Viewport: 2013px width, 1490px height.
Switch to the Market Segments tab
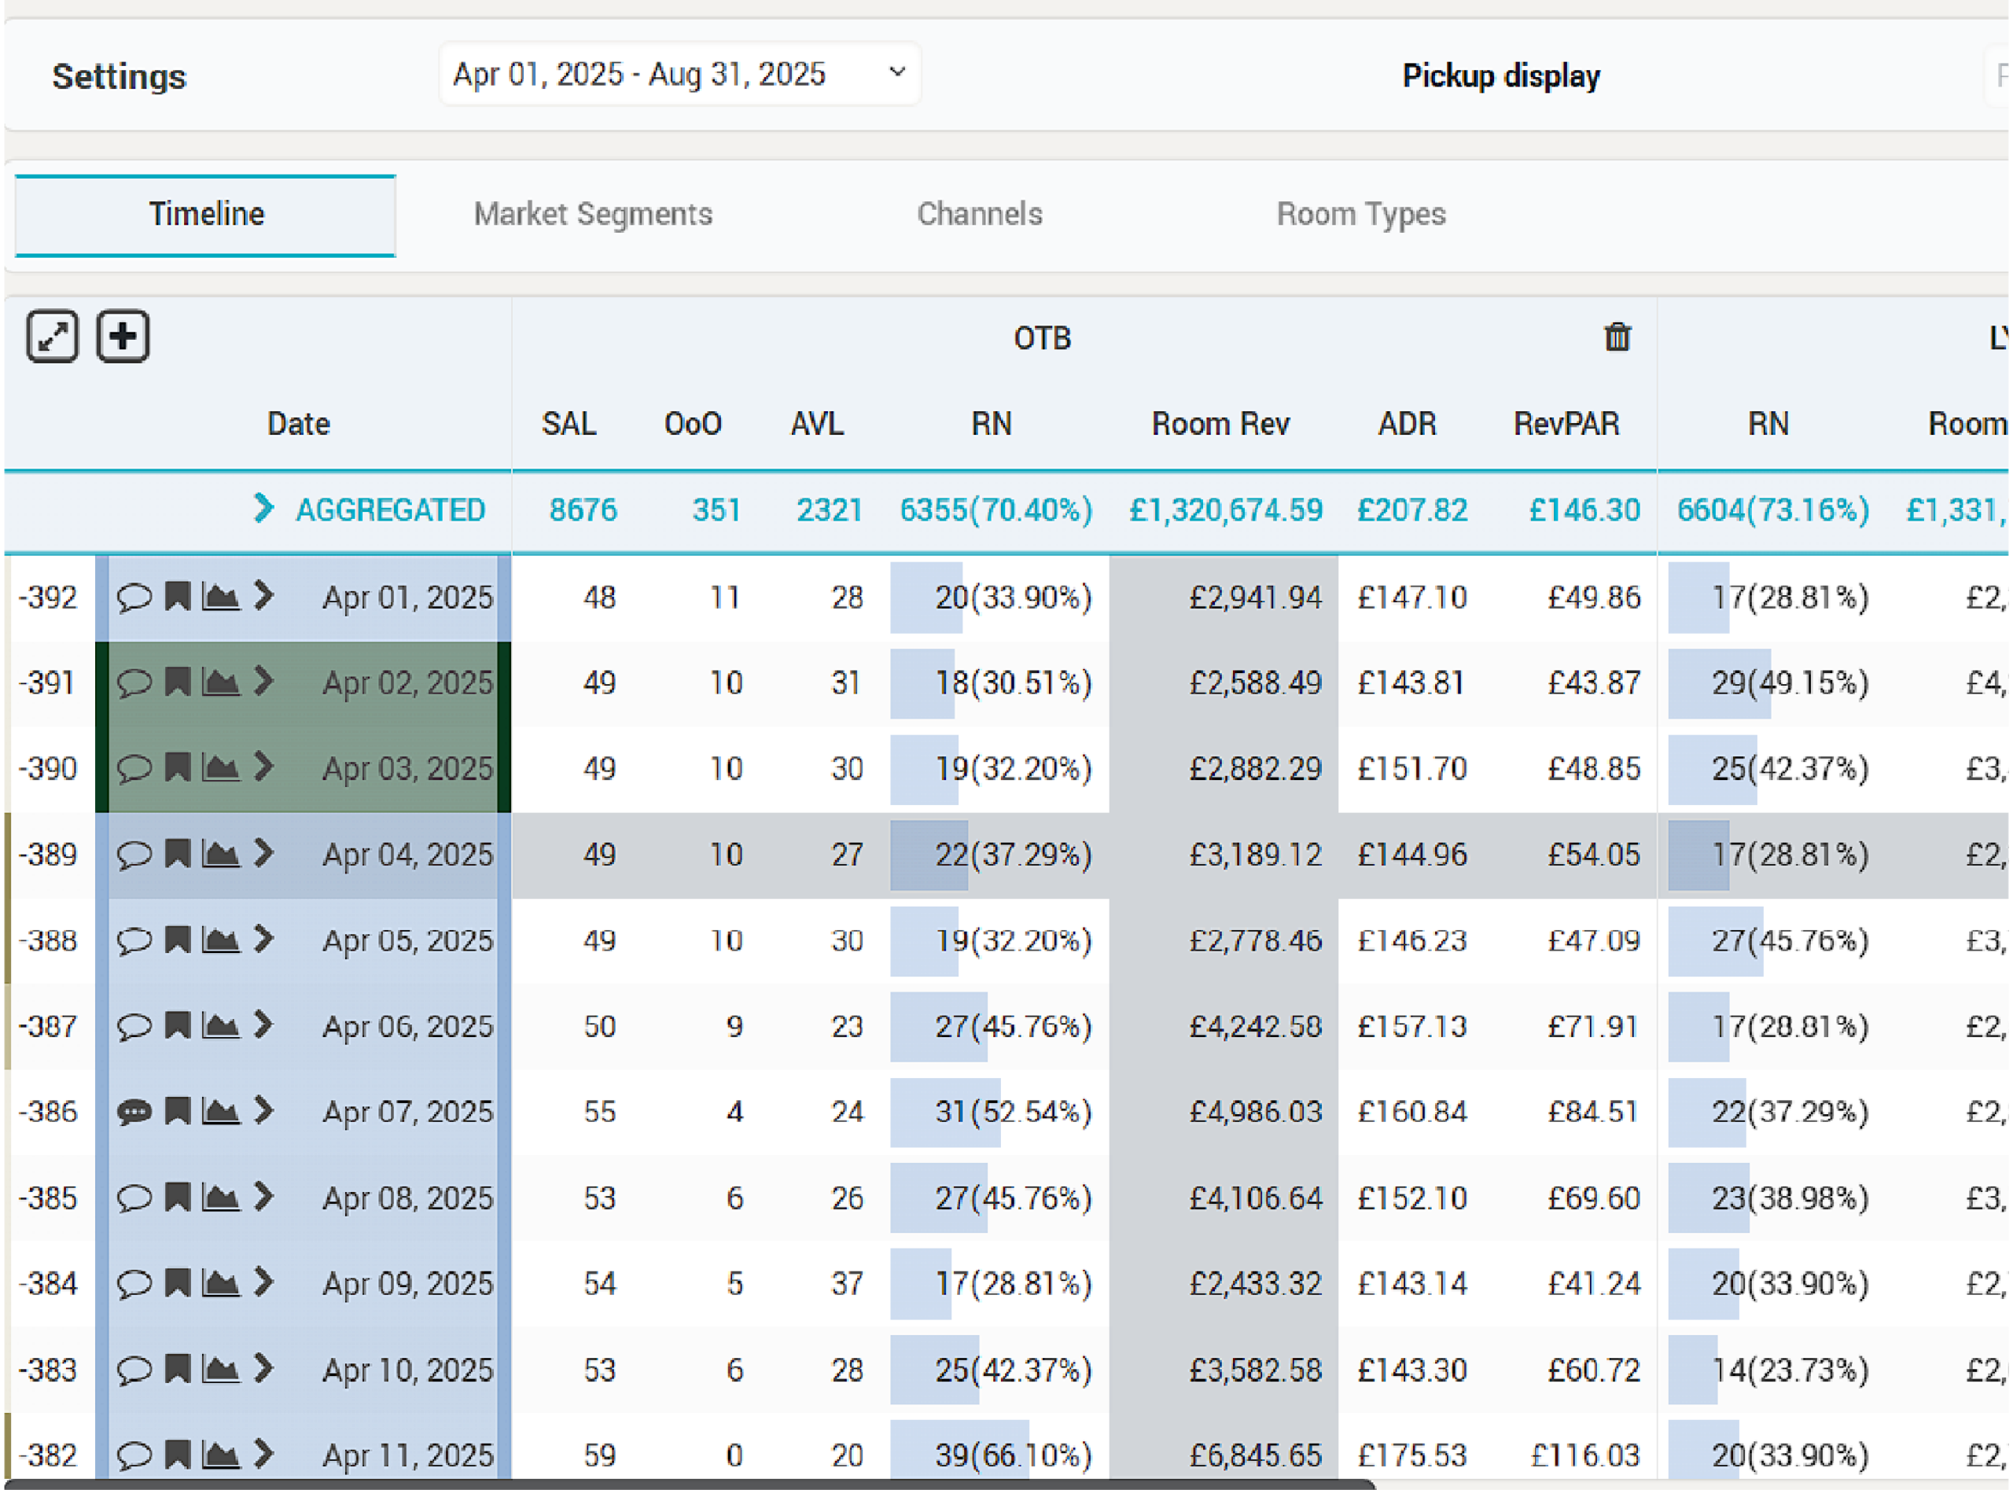594,214
